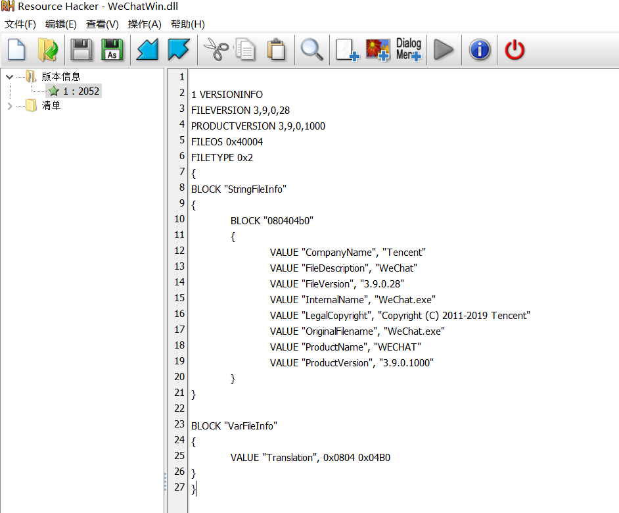Viewport: 619px width, 513px height.
Task: Click the Resource Hacker title bar logo
Action: (x=7, y=6)
